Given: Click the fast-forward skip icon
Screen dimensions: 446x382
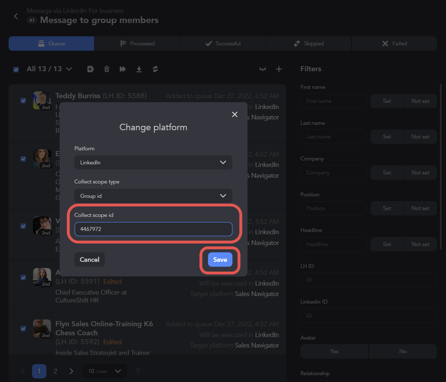Looking at the screenshot, I should coord(123,69).
